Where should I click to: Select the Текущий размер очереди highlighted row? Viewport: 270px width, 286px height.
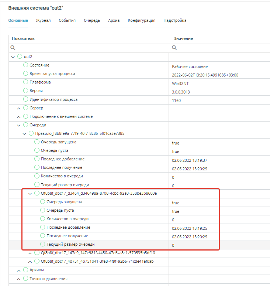coord(70,245)
